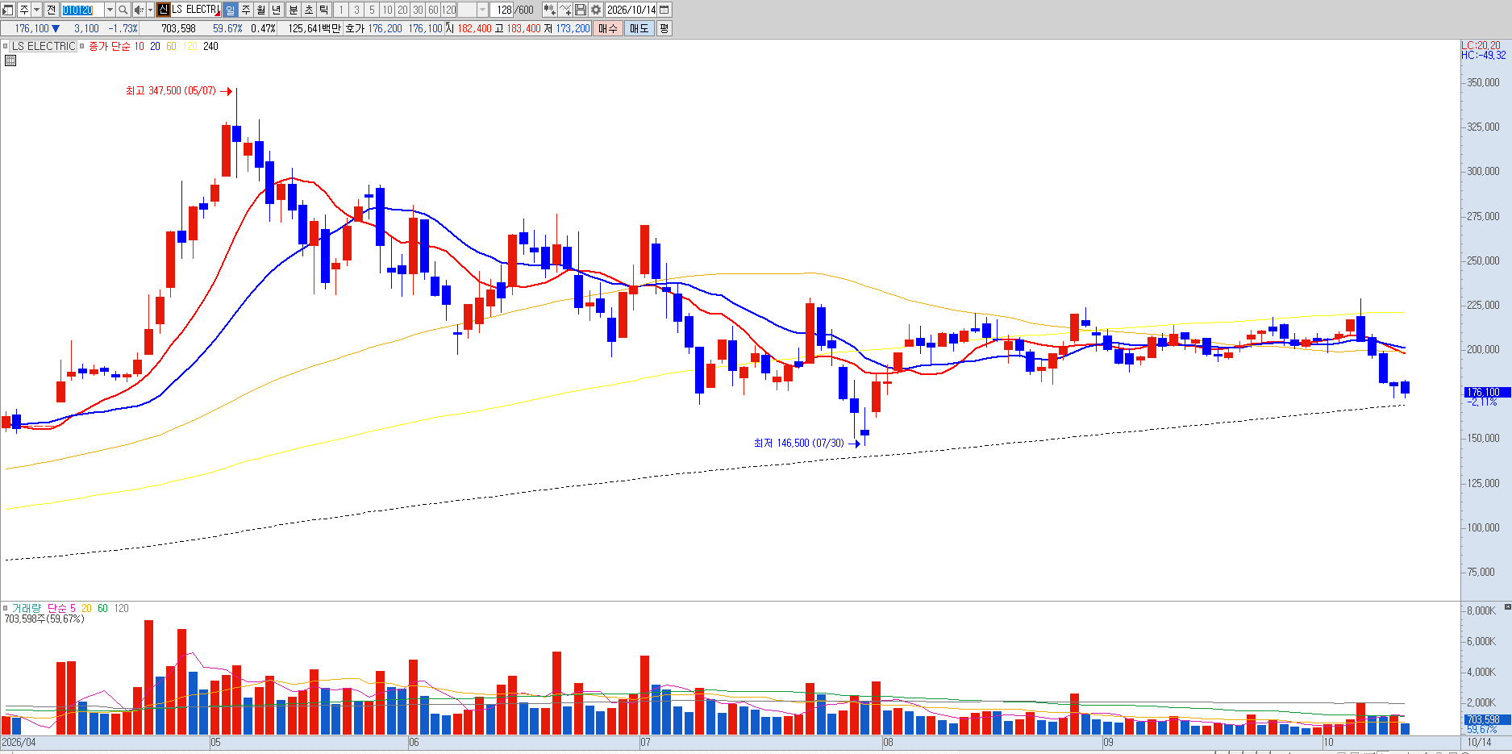Screen dimensions: 1512x754
Task: Click the 평 button
Action: [664, 28]
